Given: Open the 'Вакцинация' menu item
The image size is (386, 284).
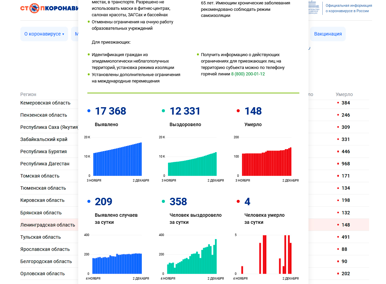Looking at the screenshot, I should tap(328, 34).
